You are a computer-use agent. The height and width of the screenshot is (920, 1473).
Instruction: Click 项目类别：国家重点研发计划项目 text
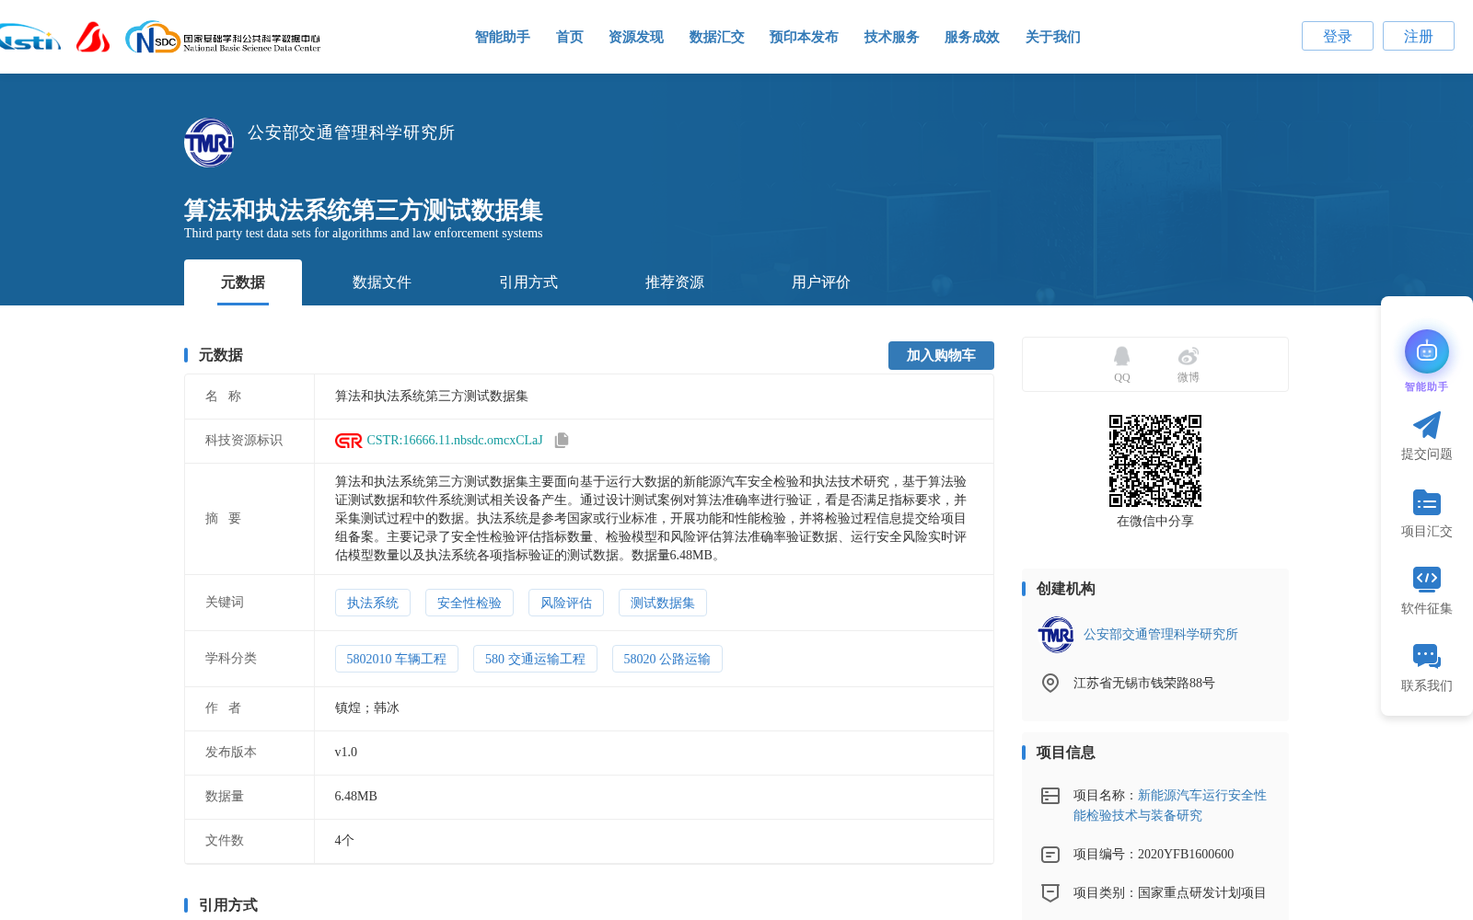coord(1169,893)
